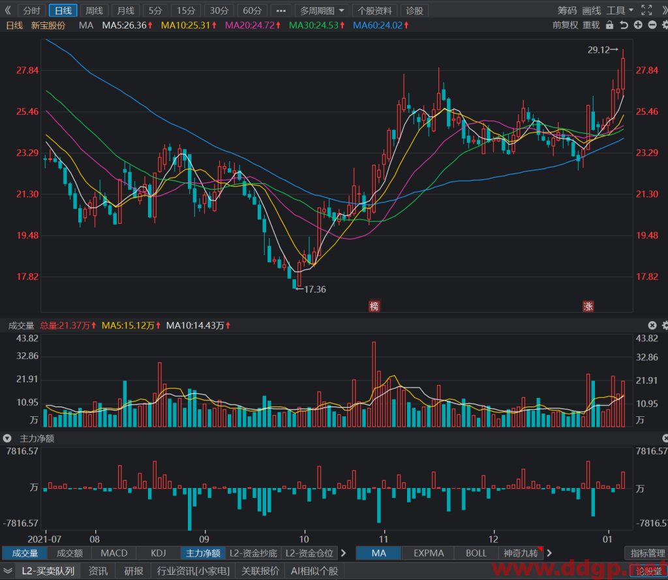Open volume panel settings gear
The height and width of the screenshot is (580, 668).
click(665, 326)
